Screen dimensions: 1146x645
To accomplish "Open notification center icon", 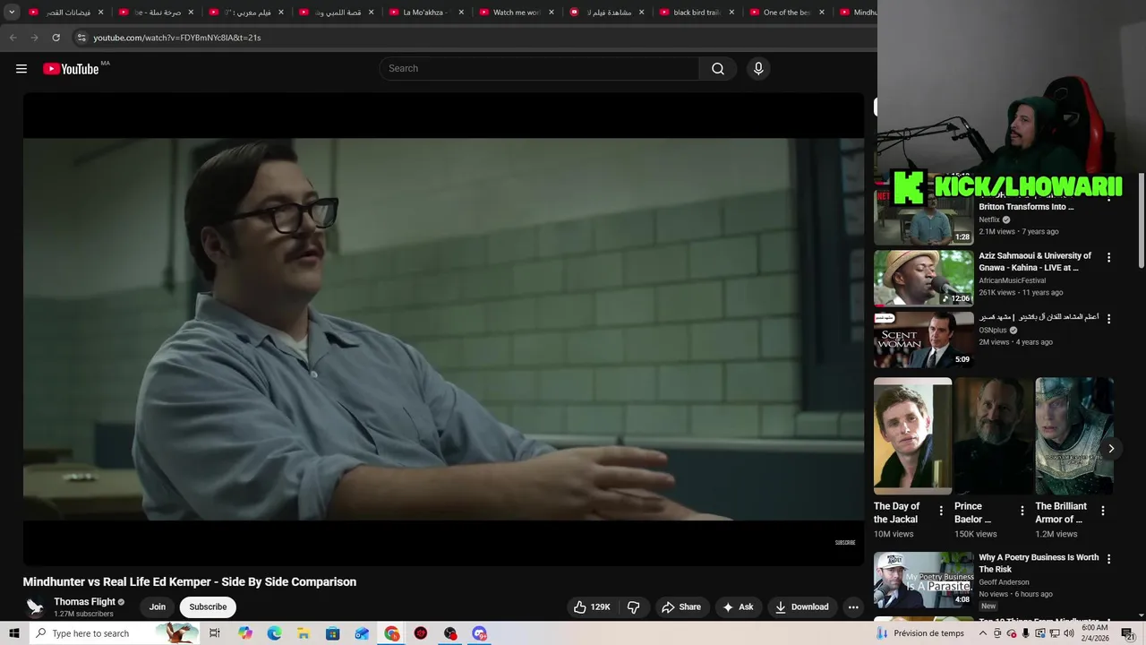I will pos(1127,633).
